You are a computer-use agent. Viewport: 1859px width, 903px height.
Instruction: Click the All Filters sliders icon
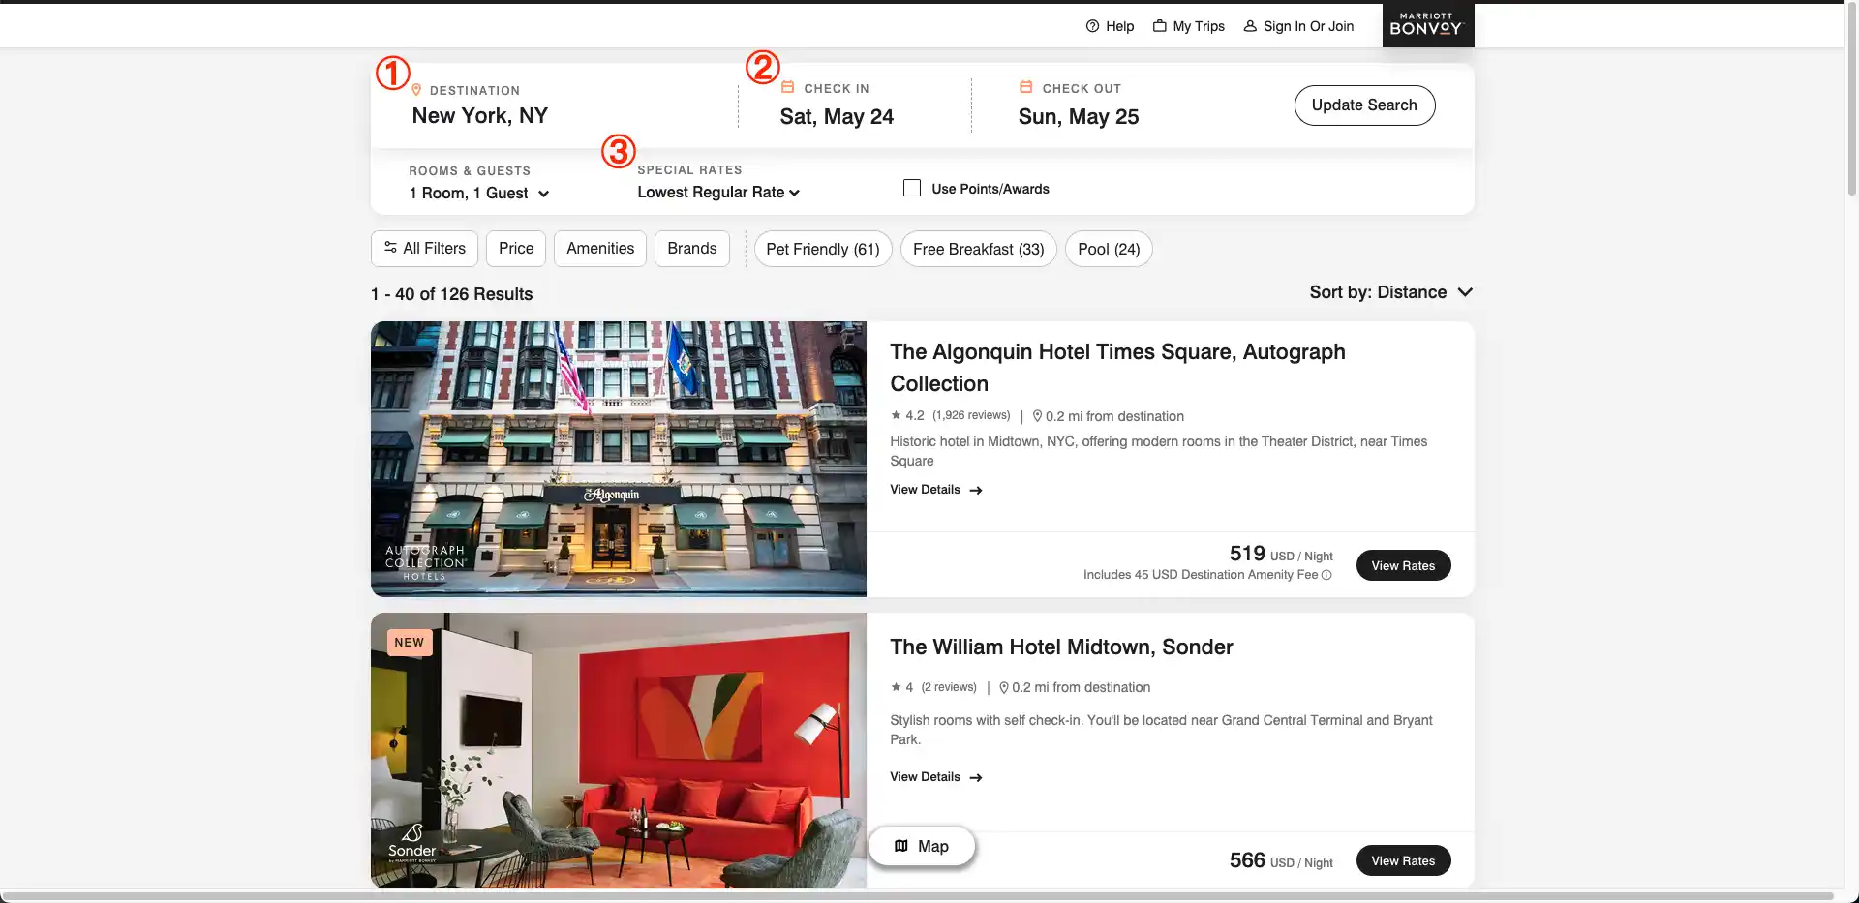[390, 248]
